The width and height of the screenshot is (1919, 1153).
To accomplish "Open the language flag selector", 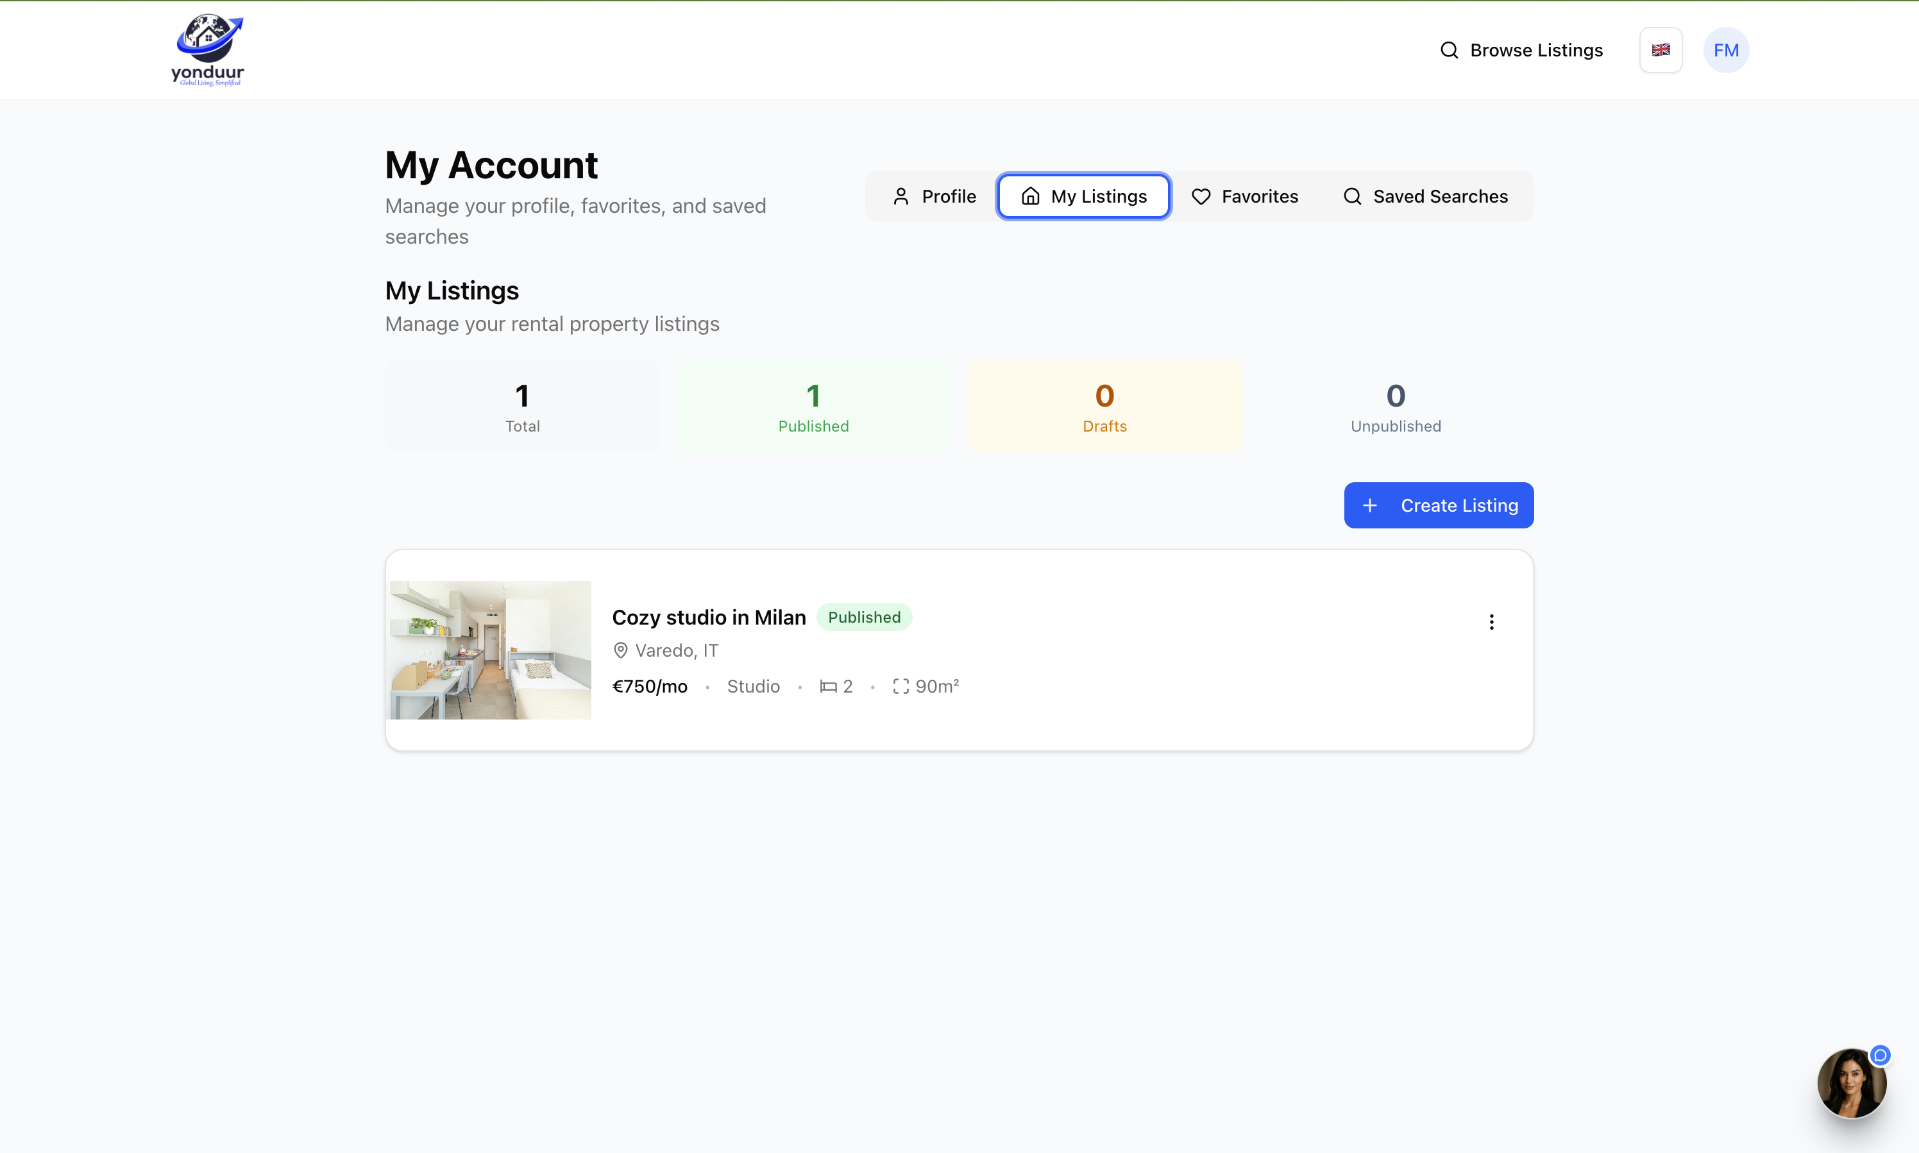I will click(x=1661, y=51).
